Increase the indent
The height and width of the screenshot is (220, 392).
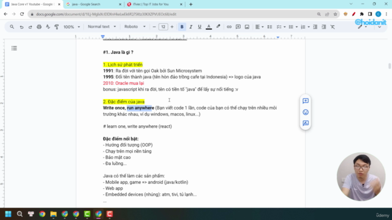click(x=324, y=27)
